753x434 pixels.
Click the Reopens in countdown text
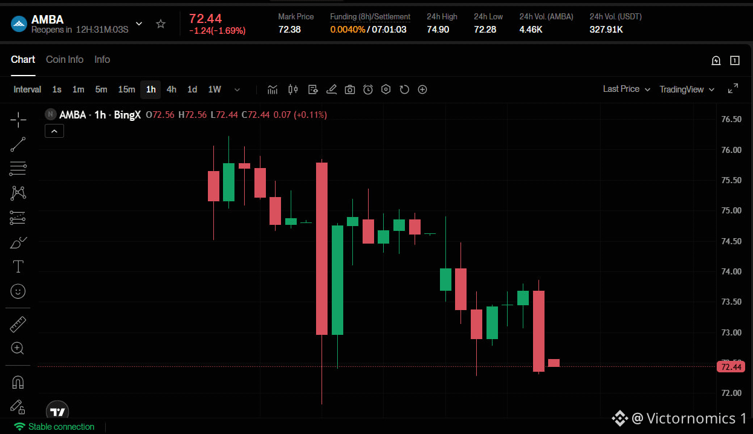point(80,30)
